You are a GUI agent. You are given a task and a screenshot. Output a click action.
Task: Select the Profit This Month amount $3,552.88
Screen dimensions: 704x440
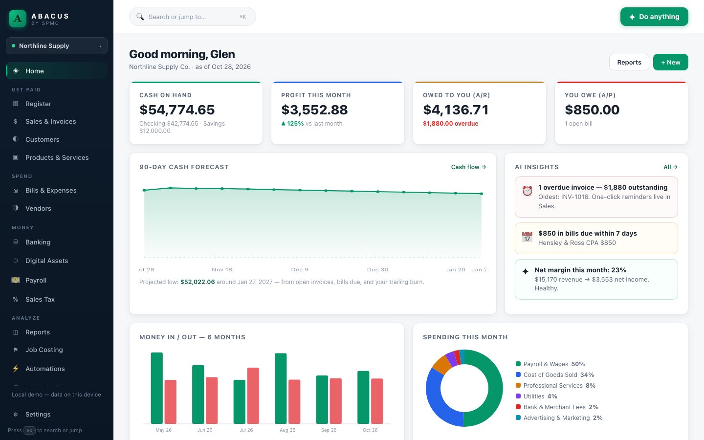[x=314, y=110]
